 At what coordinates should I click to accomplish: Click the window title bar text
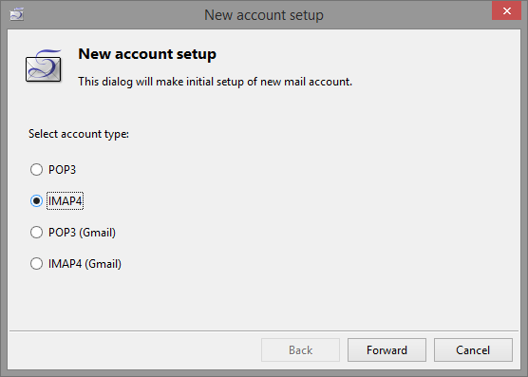(x=264, y=15)
